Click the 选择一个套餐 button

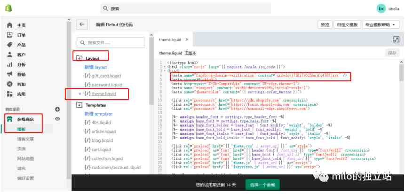[262, 185]
